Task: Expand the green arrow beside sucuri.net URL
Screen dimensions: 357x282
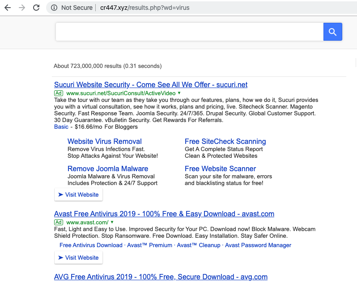Action: [x=179, y=93]
